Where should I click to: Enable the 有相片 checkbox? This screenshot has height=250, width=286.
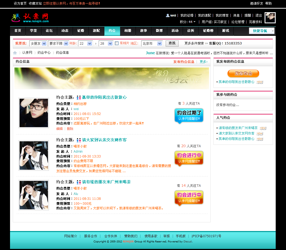click(x=117, y=43)
